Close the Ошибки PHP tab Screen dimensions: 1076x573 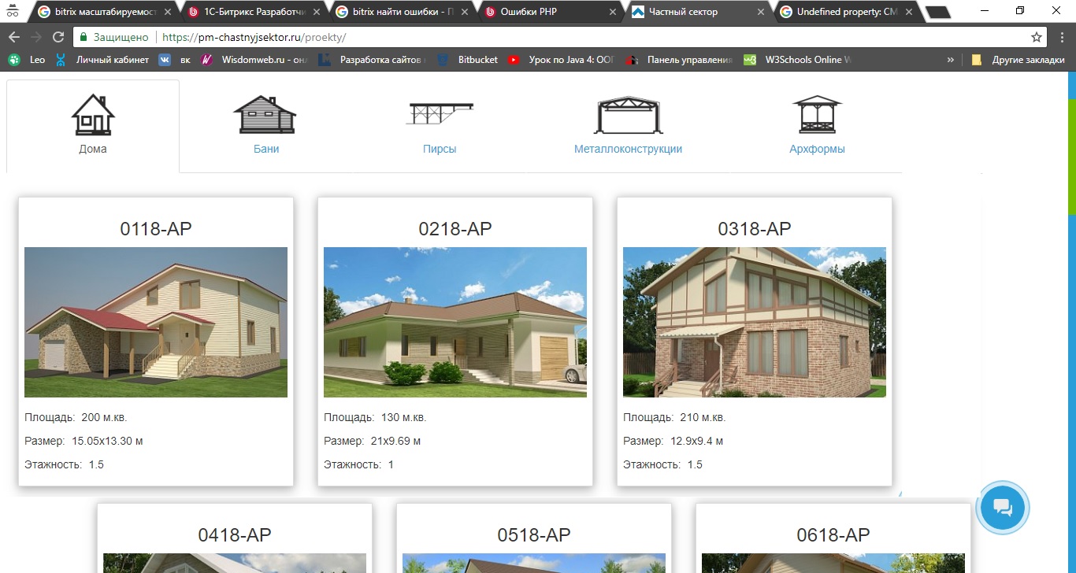coord(612,12)
